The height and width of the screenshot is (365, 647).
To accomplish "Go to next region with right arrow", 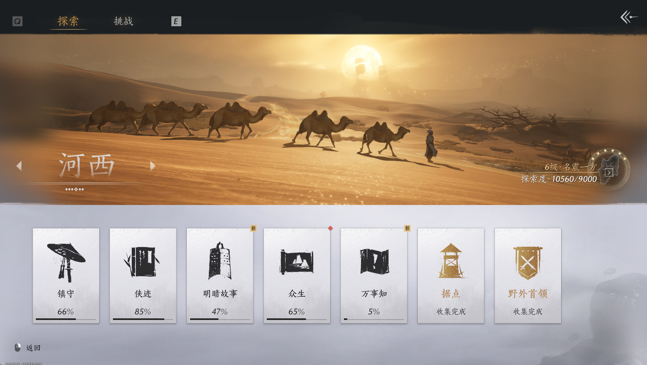I will pos(153,166).
